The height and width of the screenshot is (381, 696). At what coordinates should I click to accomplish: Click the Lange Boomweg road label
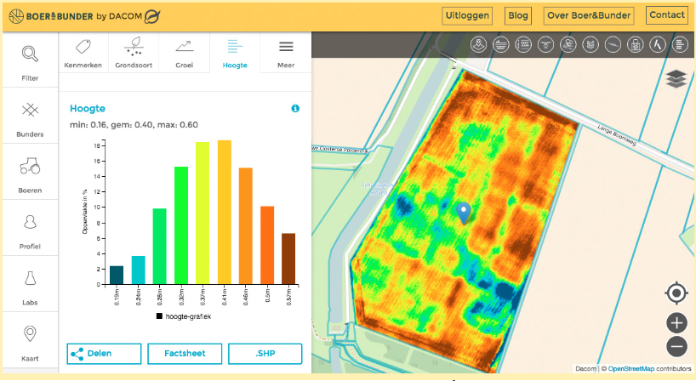[617, 135]
